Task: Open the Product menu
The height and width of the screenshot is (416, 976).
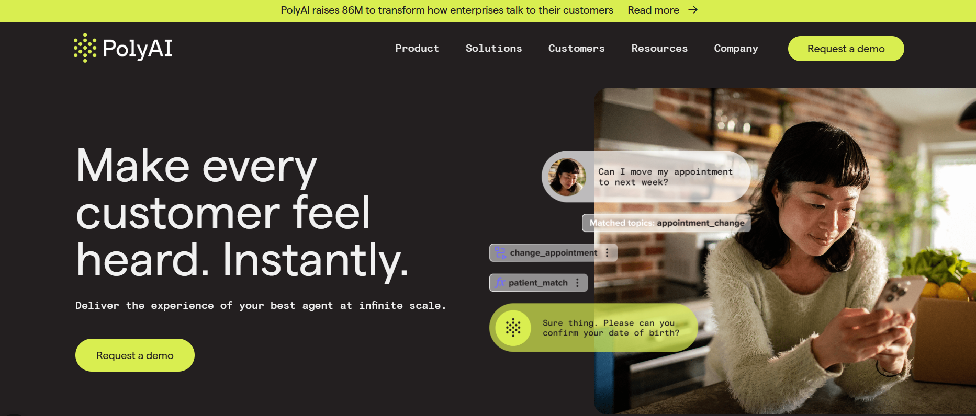Action: pyautogui.click(x=417, y=48)
